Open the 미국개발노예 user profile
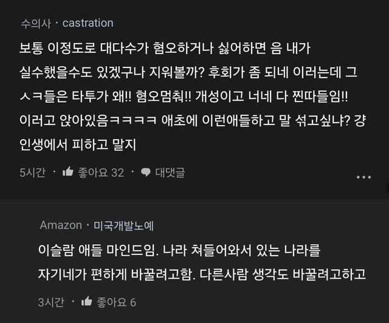 pyautogui.click(x=123, y=225)
